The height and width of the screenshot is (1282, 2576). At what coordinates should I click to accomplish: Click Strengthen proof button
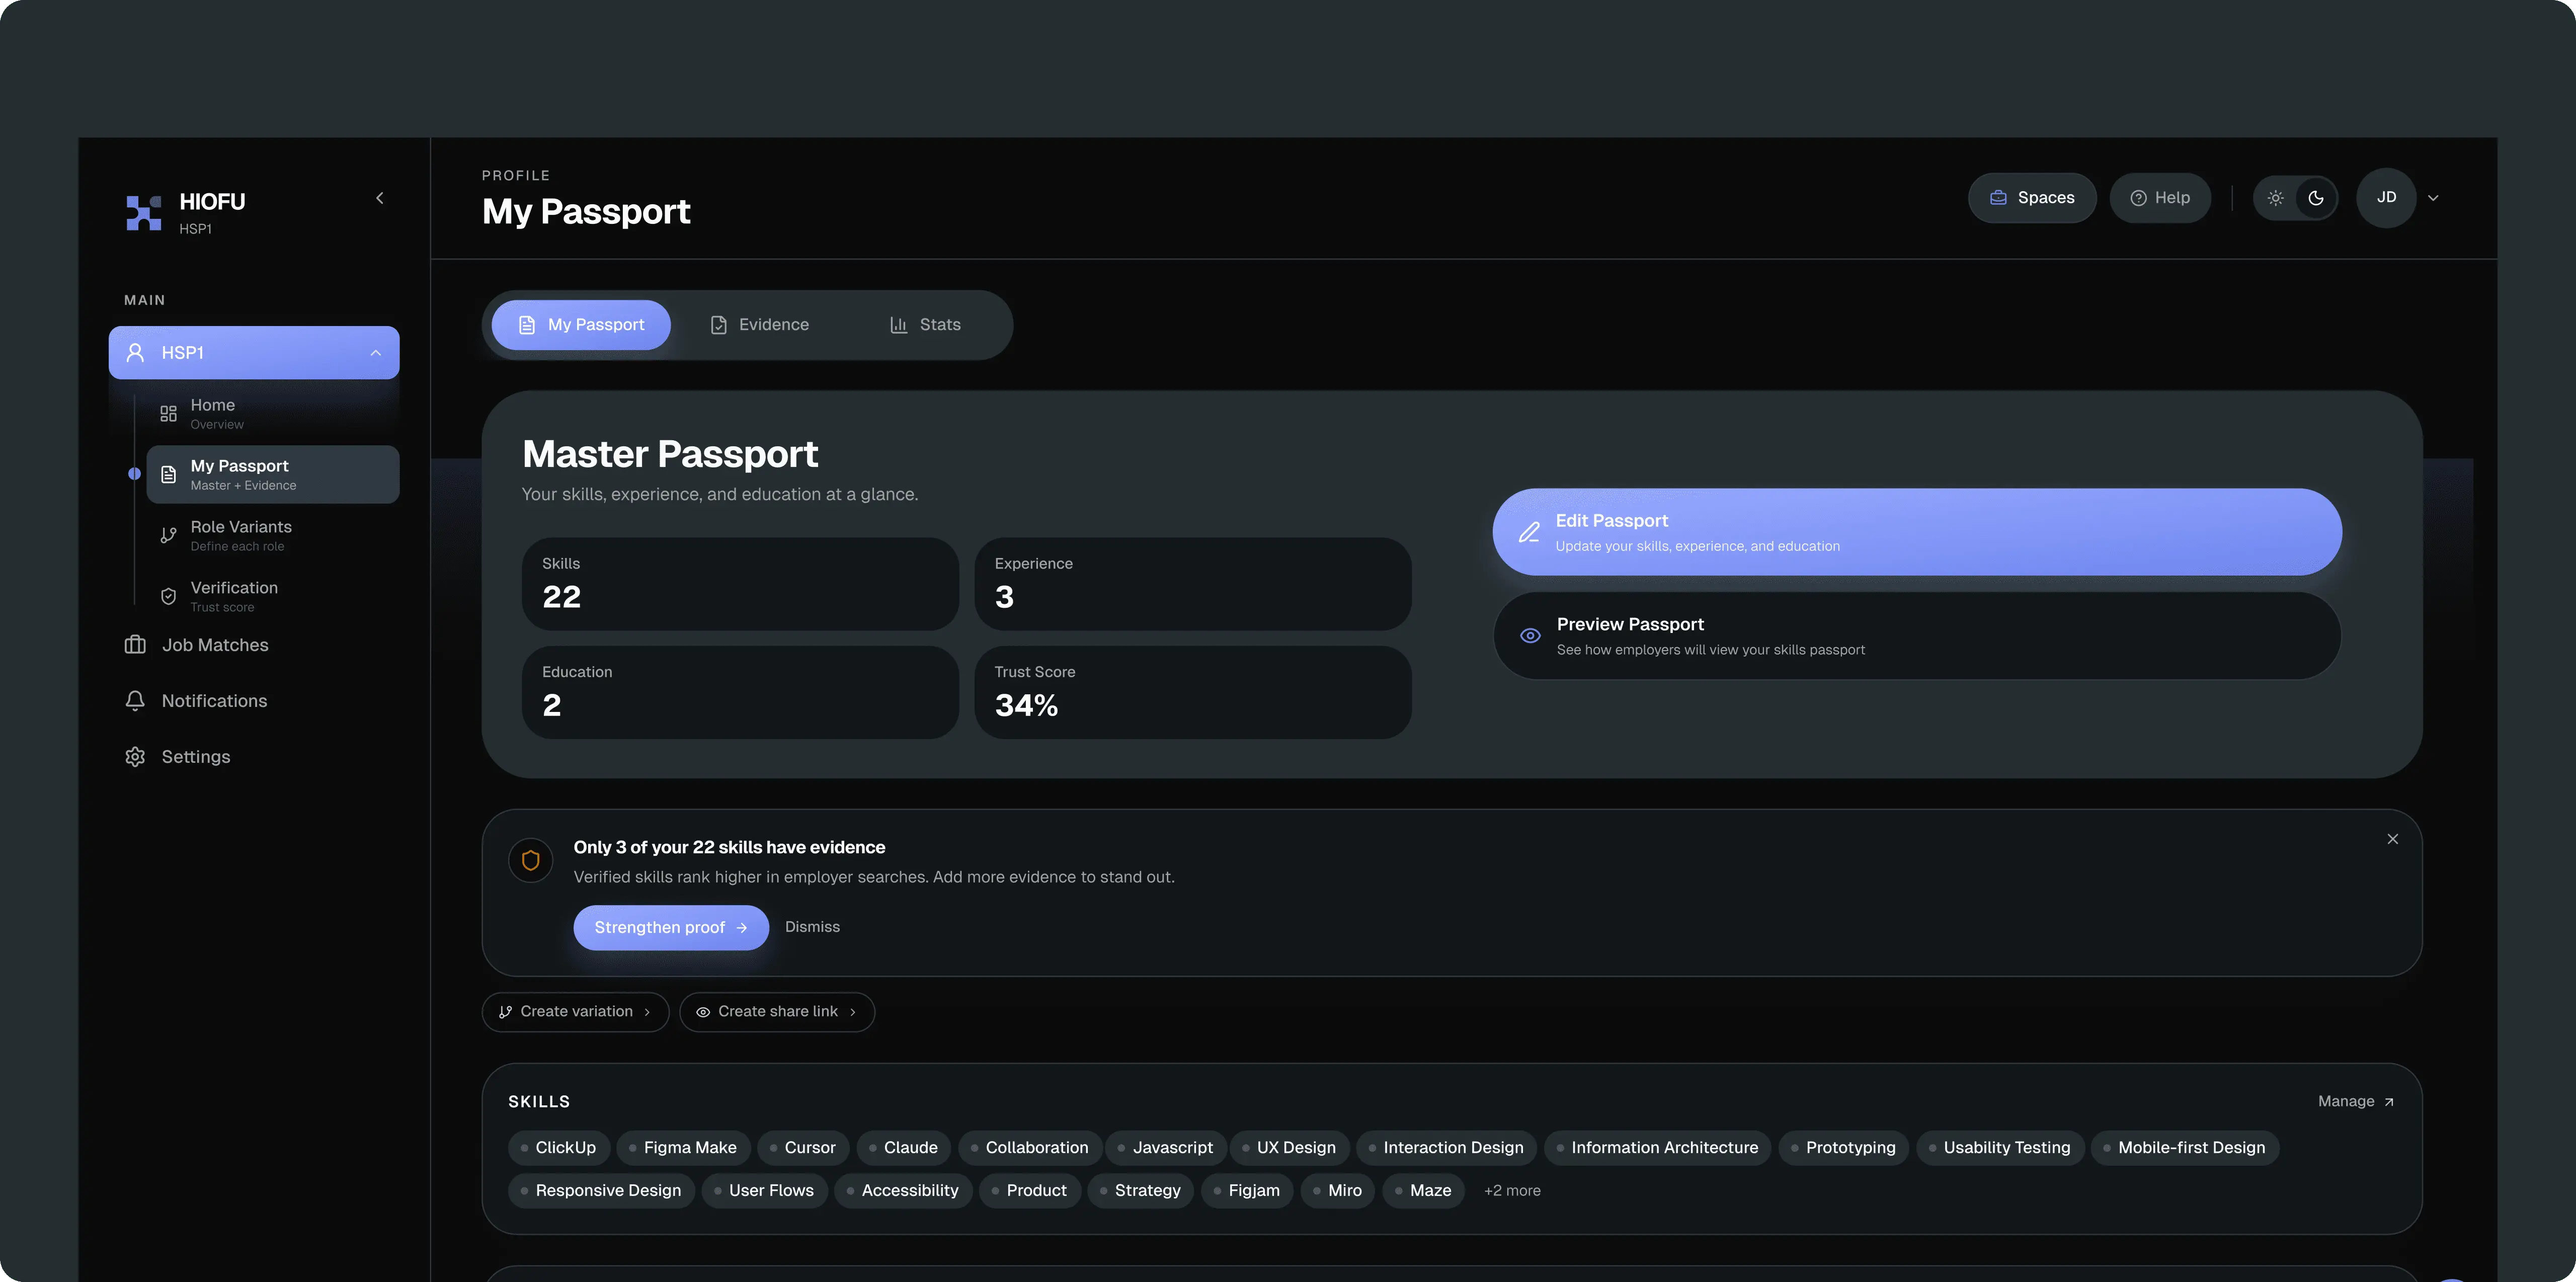[x=671, y=928]
